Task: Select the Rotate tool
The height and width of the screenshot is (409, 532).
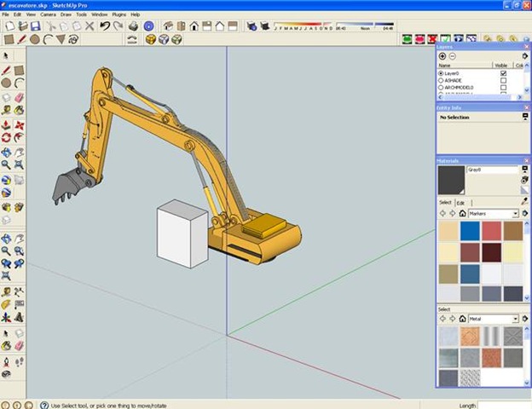Action: click(x=6, y=138)
